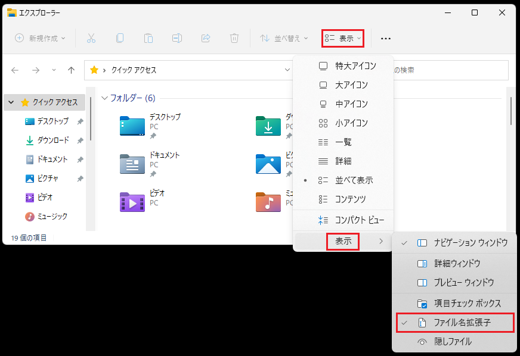
Task: Click the 新規作成 button
Action: [x=40, y=38]
